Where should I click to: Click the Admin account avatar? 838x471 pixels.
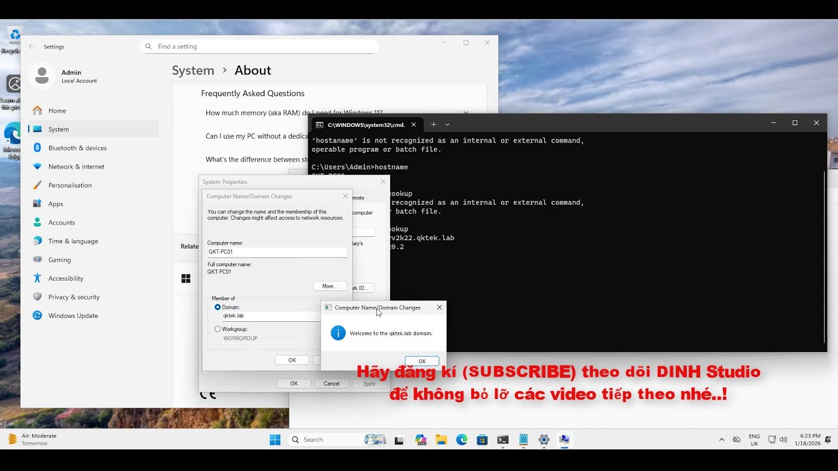(x=42, y=76)
